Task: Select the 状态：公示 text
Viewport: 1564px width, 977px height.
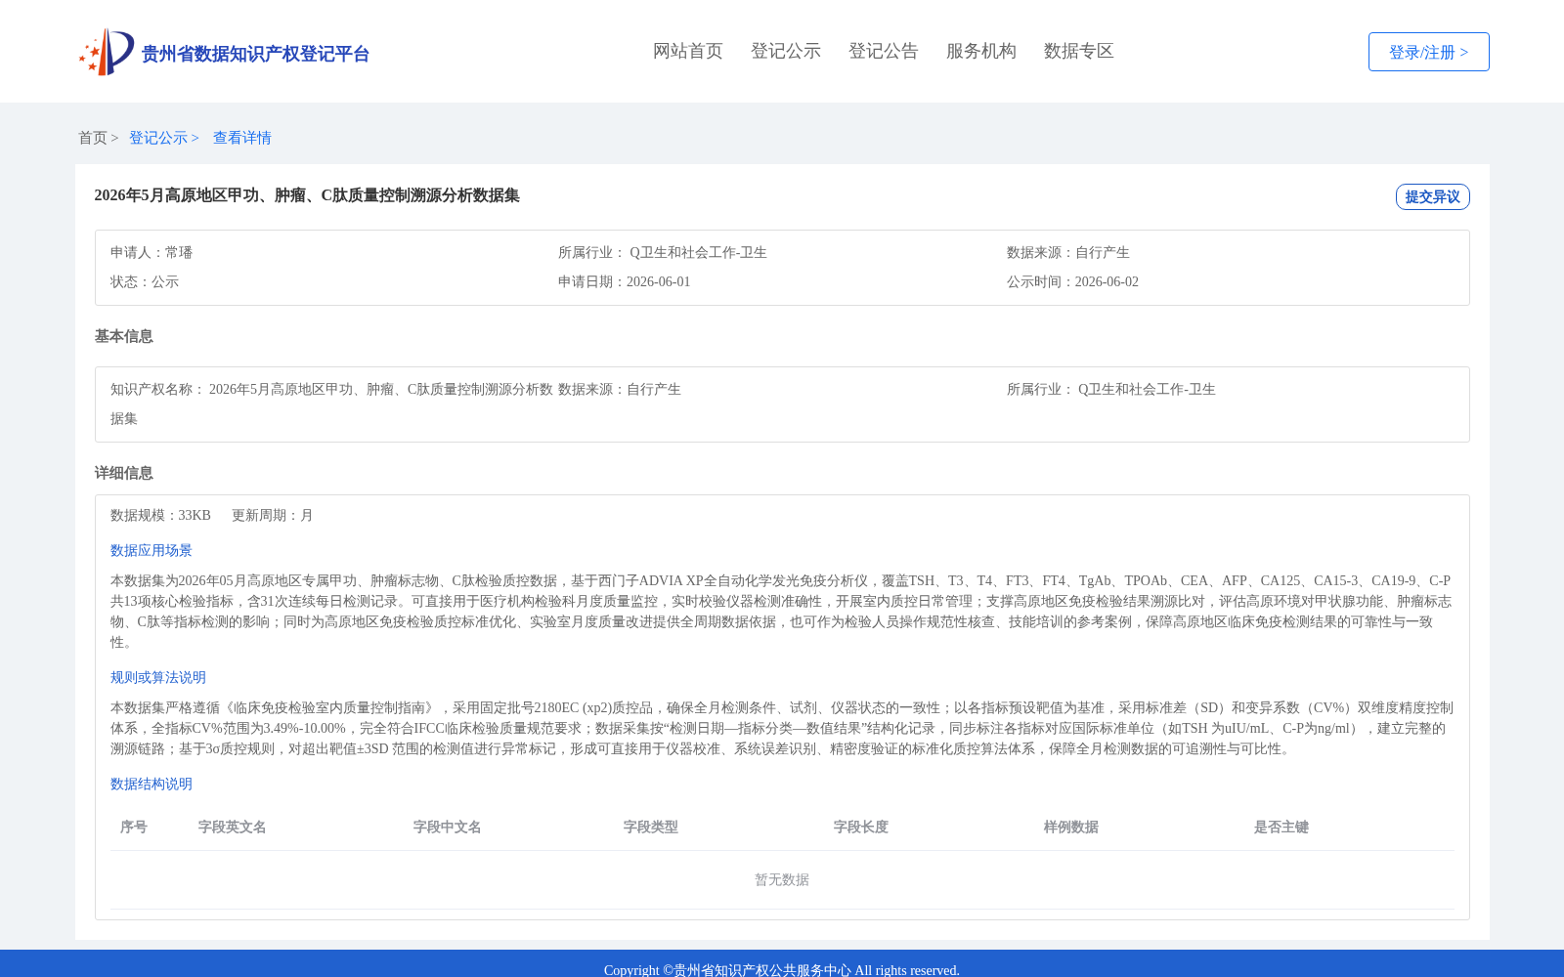Action: pos(145,281)
